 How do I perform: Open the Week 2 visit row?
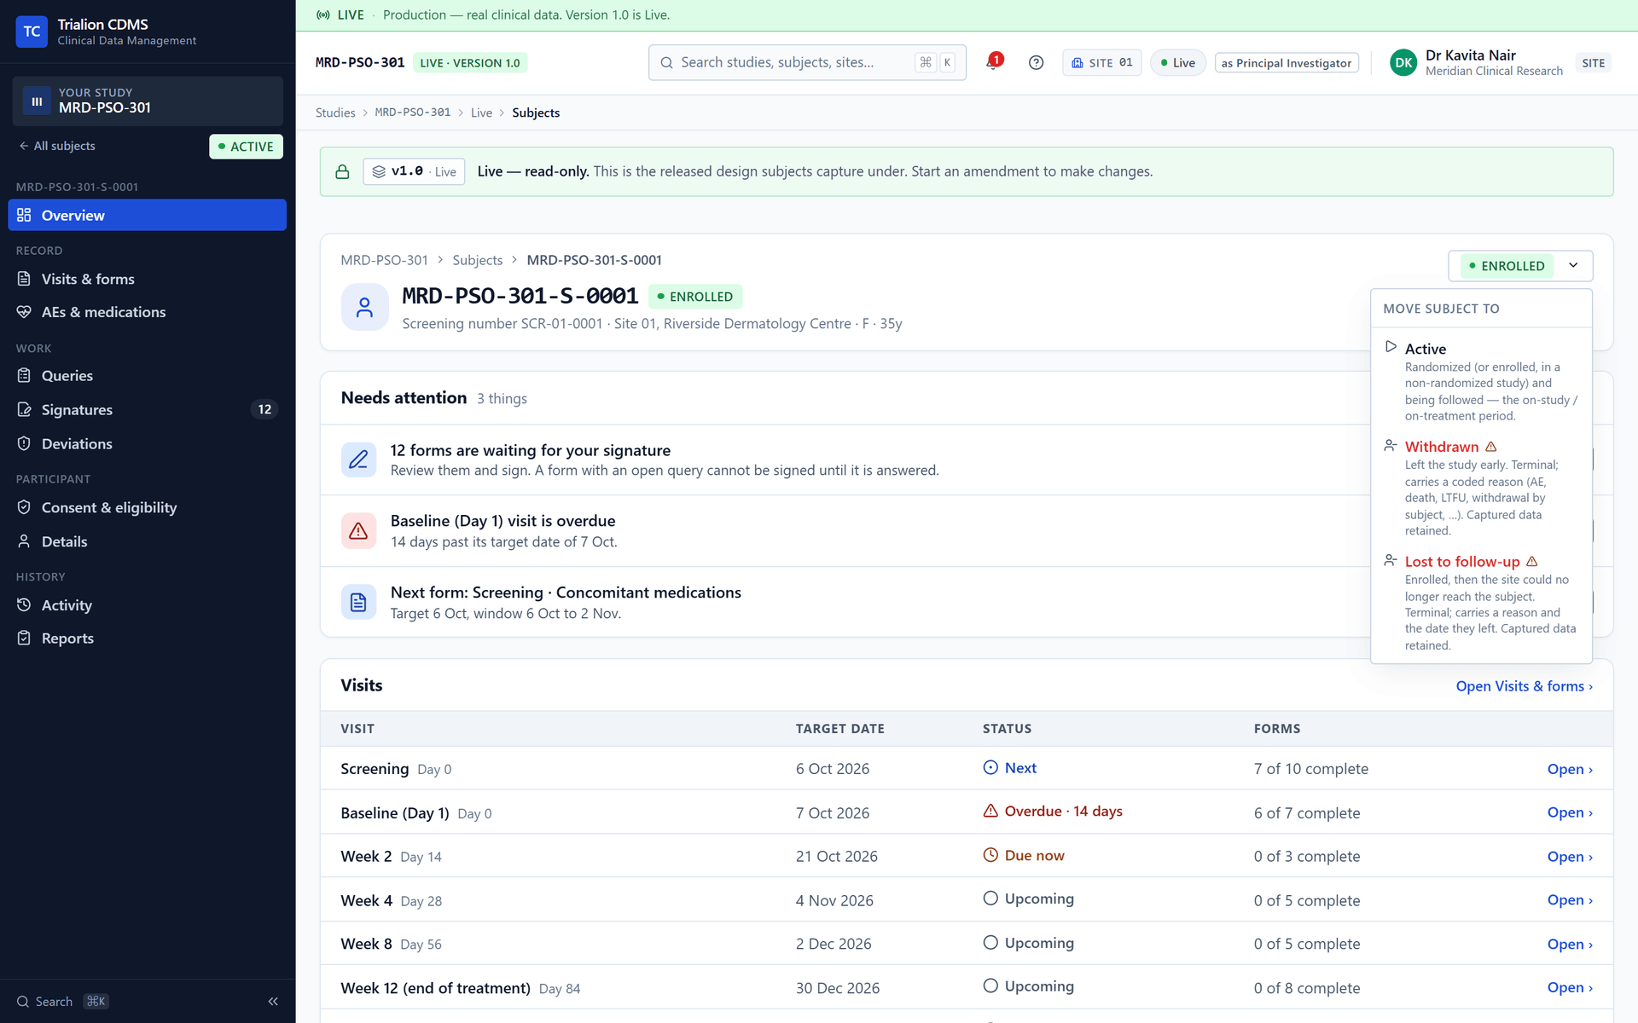[967, 857]
